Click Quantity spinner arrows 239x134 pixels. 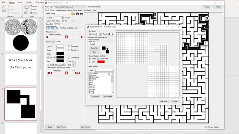[62, 17]
